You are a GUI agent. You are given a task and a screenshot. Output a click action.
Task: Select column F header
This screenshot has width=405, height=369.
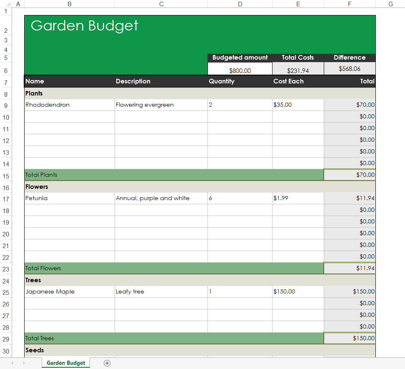[x=349, y=4]
